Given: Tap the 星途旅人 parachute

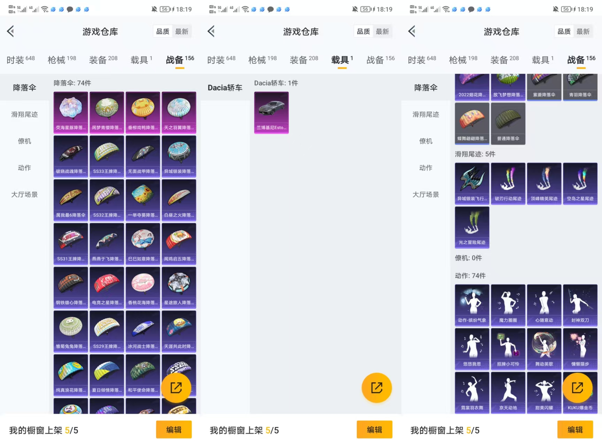Looking at the screenshot, I should [179, 288].
